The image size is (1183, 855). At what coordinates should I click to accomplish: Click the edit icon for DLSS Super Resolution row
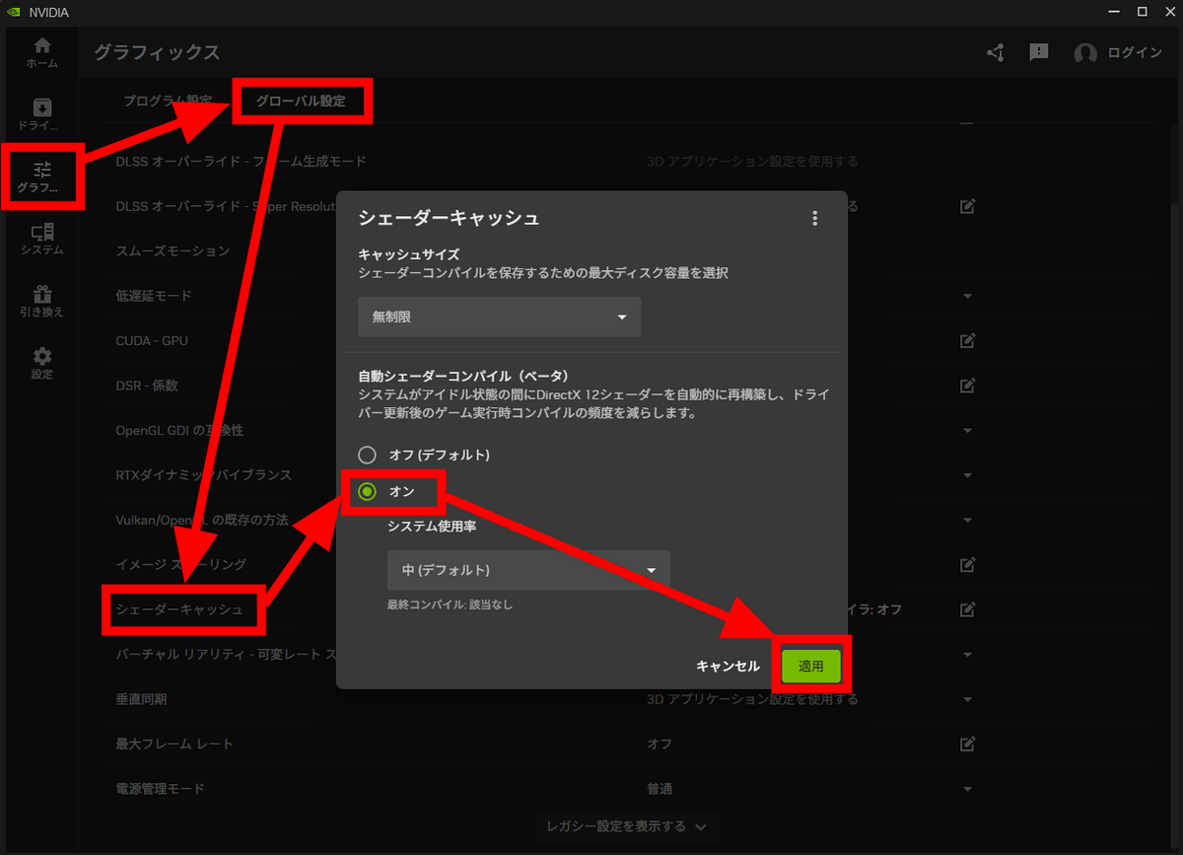point(968,206)
